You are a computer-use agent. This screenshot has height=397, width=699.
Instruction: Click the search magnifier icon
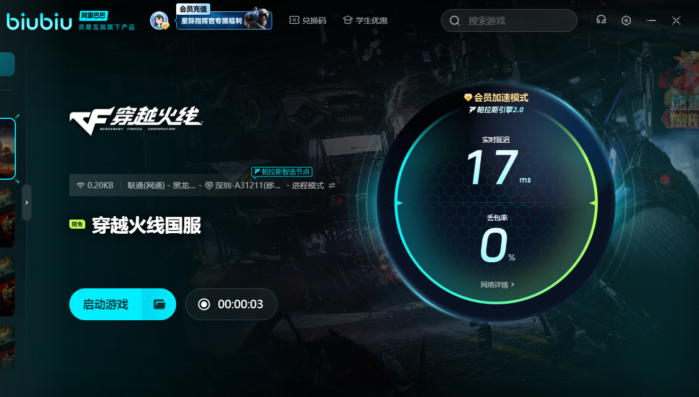pos(455,21)
